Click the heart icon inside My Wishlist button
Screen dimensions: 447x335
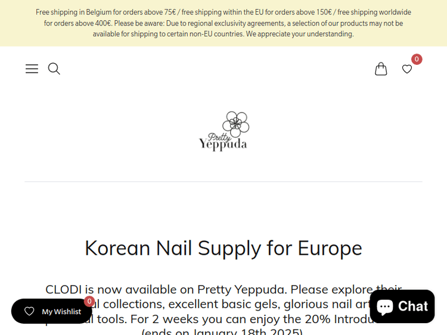[x=29, y=311]
